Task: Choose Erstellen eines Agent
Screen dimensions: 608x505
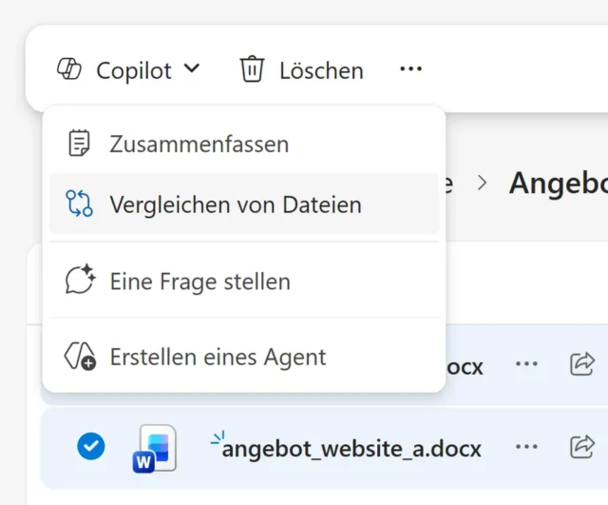Action: 244,357
